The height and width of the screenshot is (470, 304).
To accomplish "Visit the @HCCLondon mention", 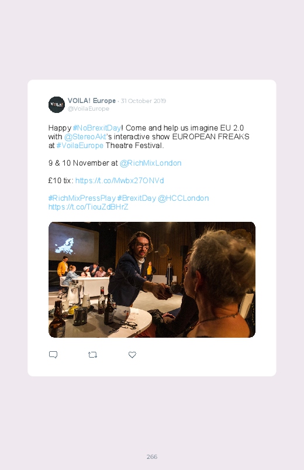I will tap(184, 198).
